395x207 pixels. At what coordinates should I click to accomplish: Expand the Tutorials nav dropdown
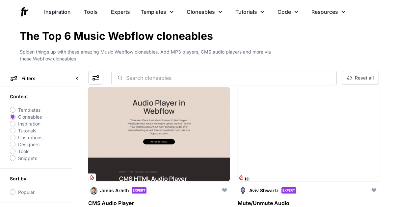(250, 12)
